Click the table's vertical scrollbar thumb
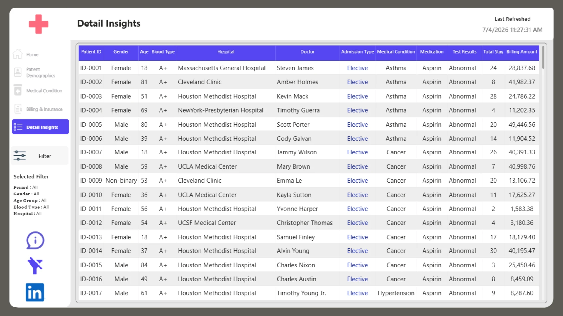The height and width of the screenshot is (316, 563). pyautogui.click(x=543, y=57)
